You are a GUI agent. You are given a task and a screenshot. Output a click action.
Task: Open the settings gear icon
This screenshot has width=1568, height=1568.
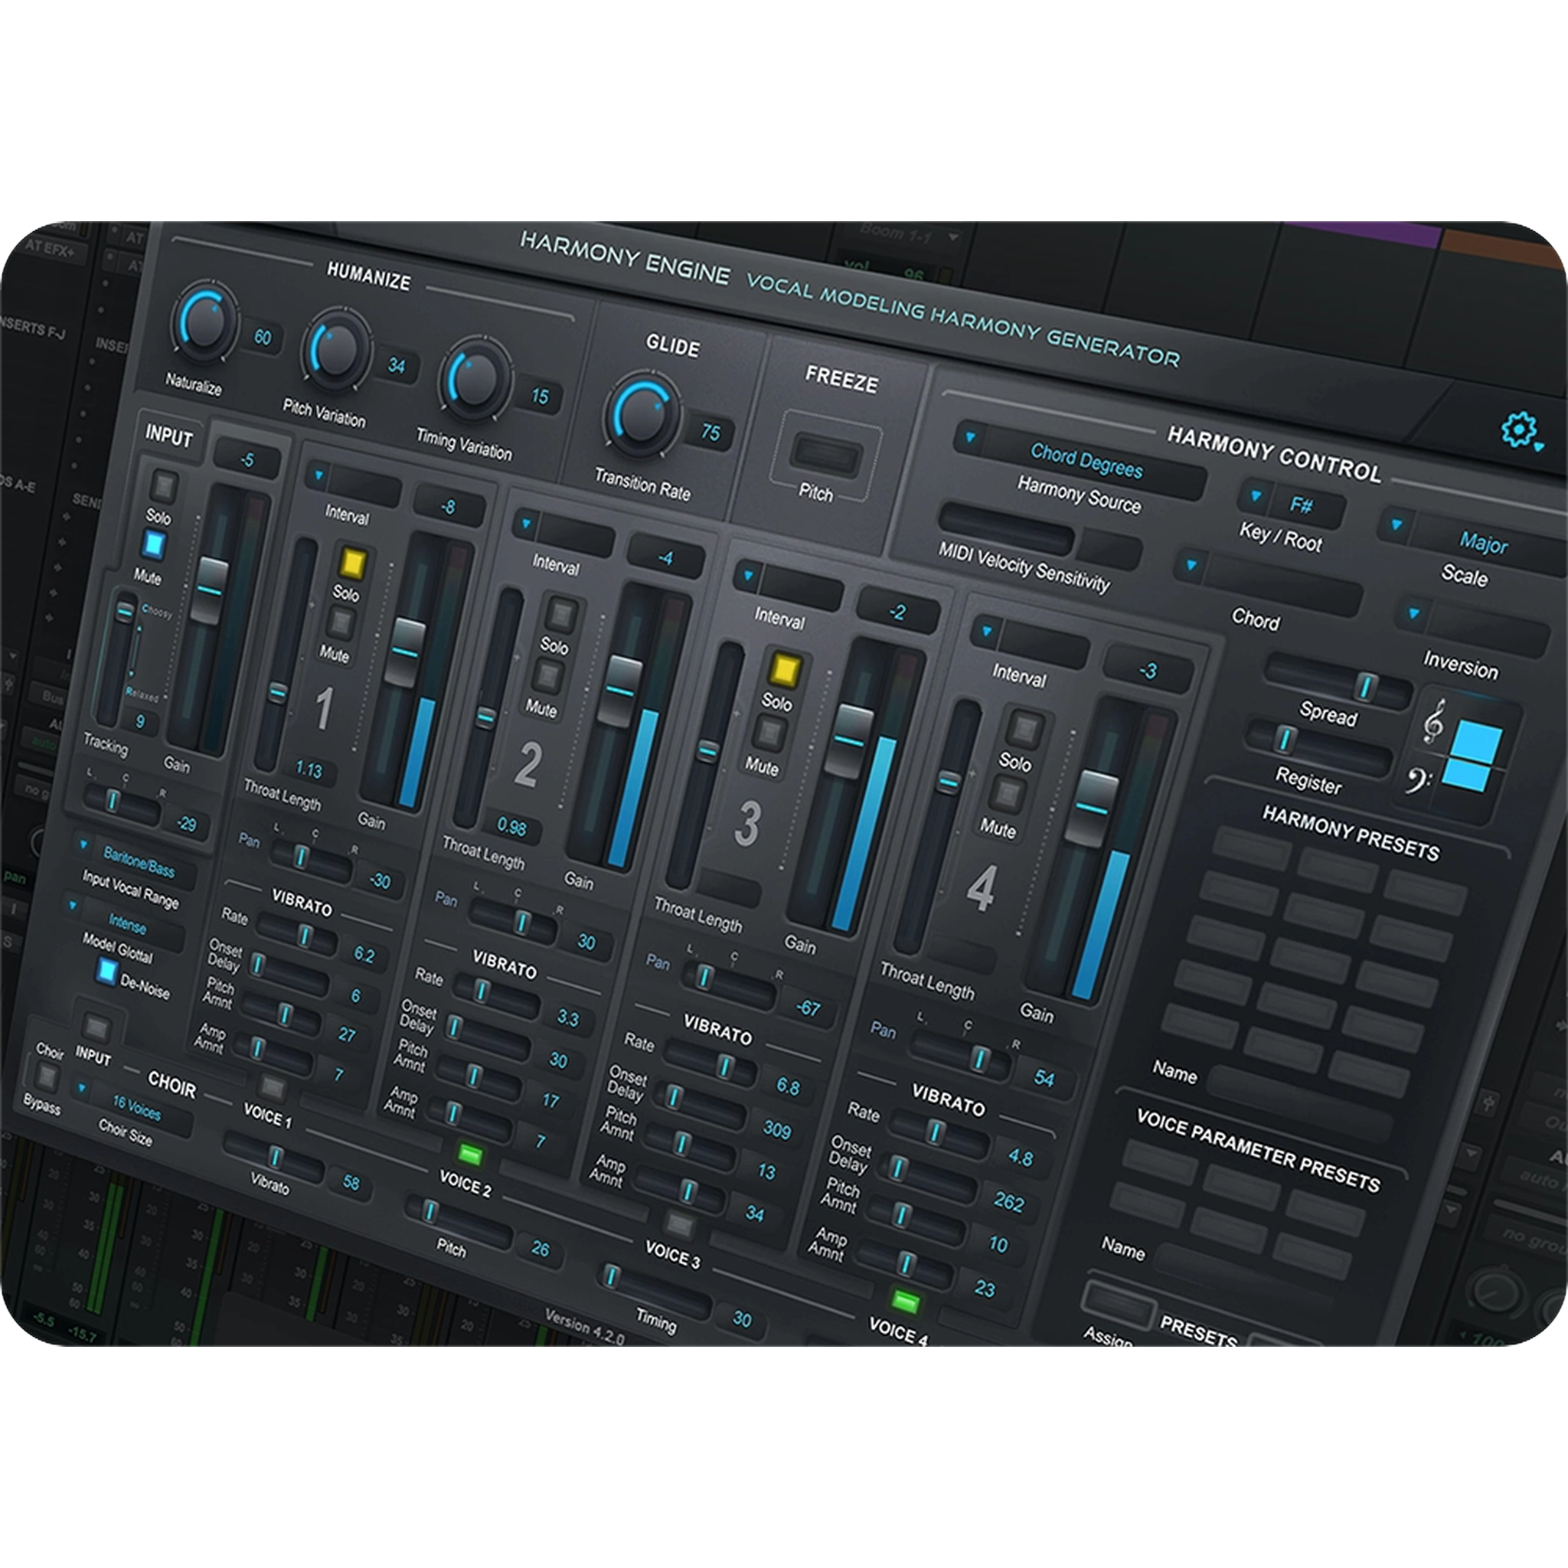(x=1517, y=430)
